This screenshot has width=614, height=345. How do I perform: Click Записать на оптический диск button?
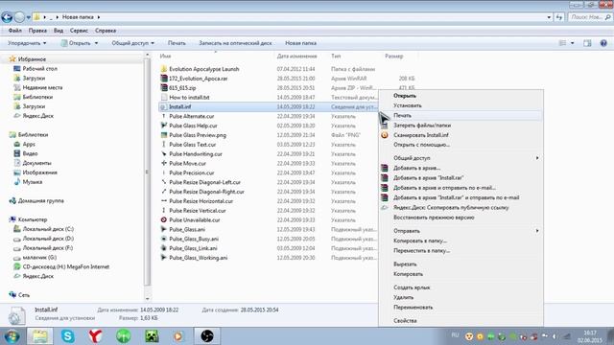click(x=235, y=43)
